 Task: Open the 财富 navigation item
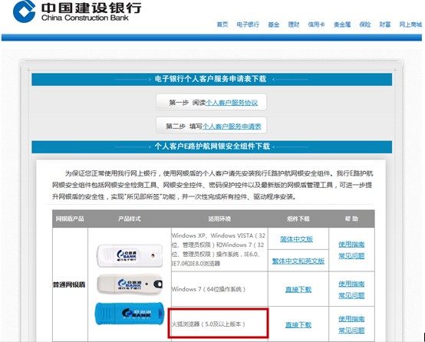click(x=385, y=25)
